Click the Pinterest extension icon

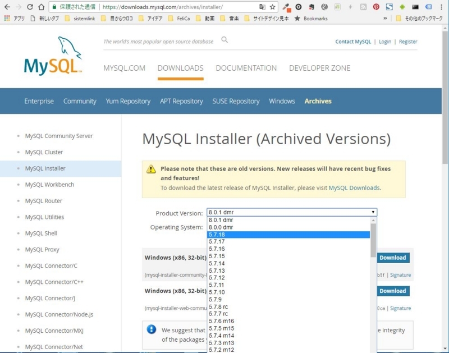pos(376,7)
